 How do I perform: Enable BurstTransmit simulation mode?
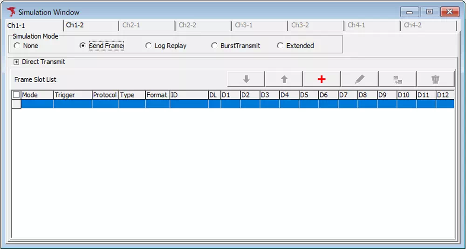214,46
